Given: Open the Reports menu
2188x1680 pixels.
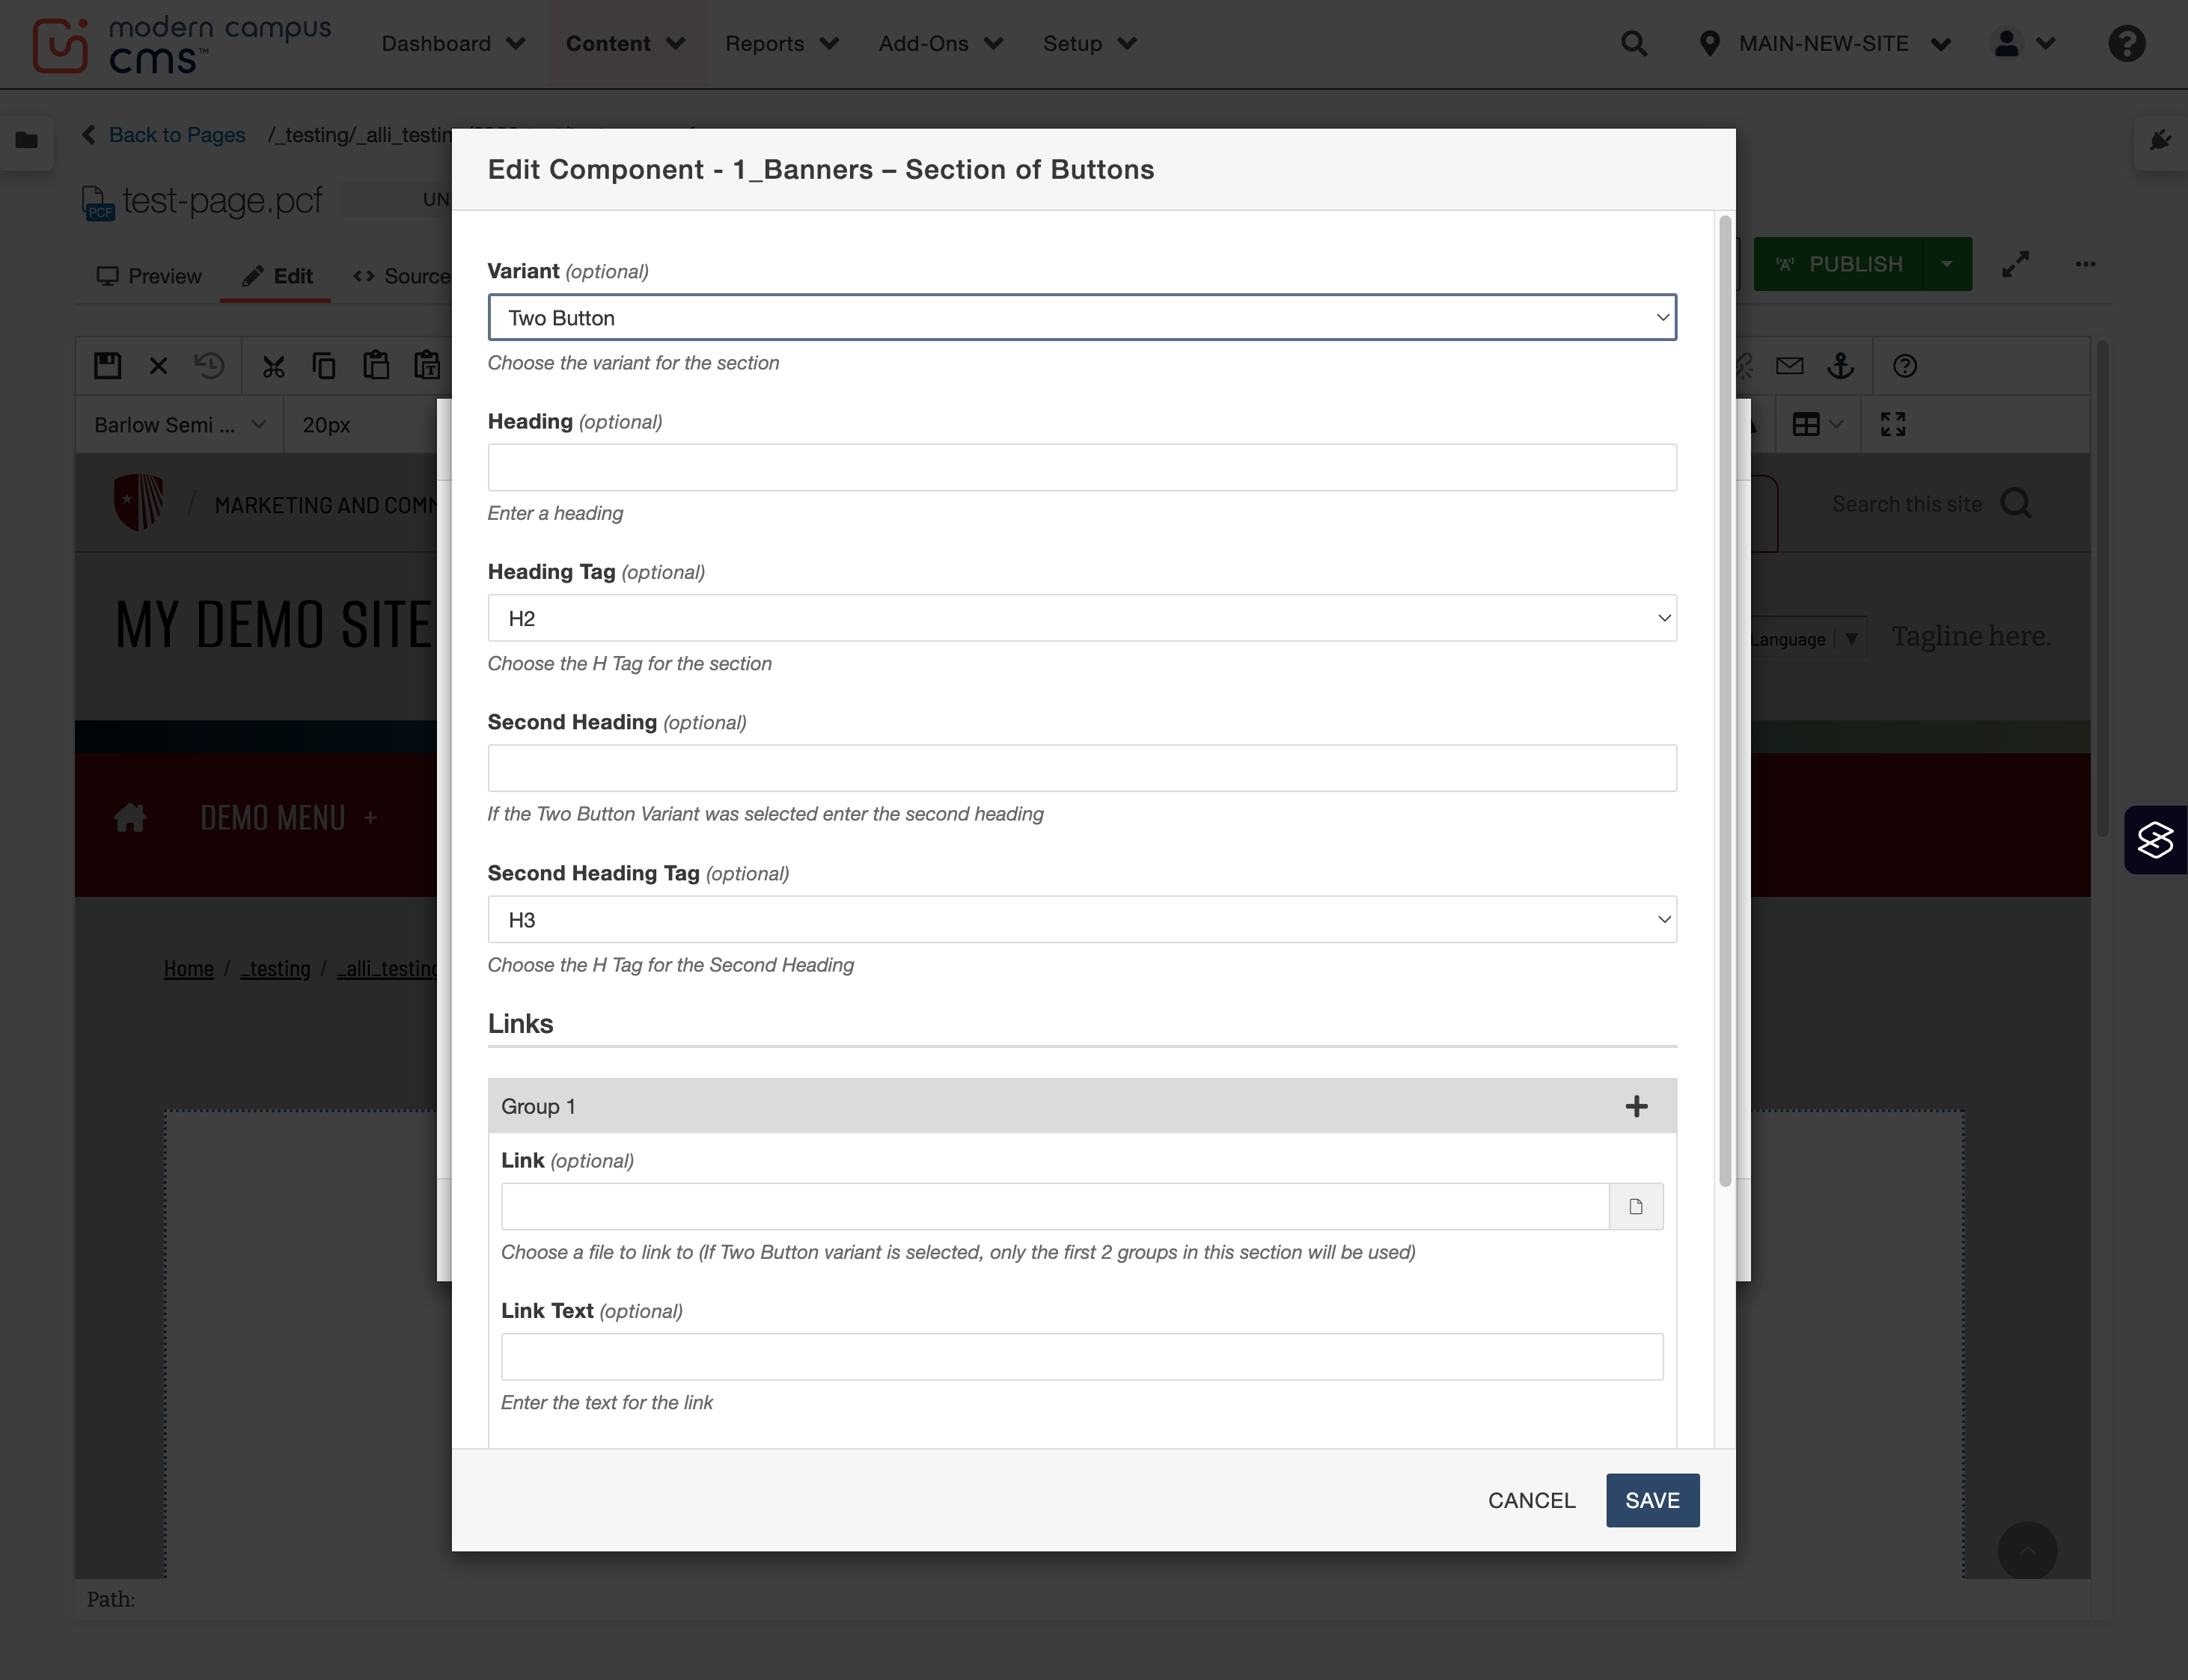Looking at the screenshot, I should (781, 43).
